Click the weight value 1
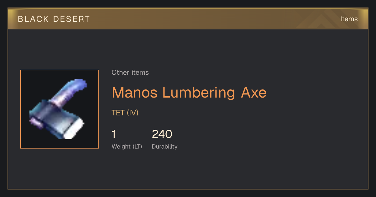Viewport: 376px width, 197px height. (114, 134)
